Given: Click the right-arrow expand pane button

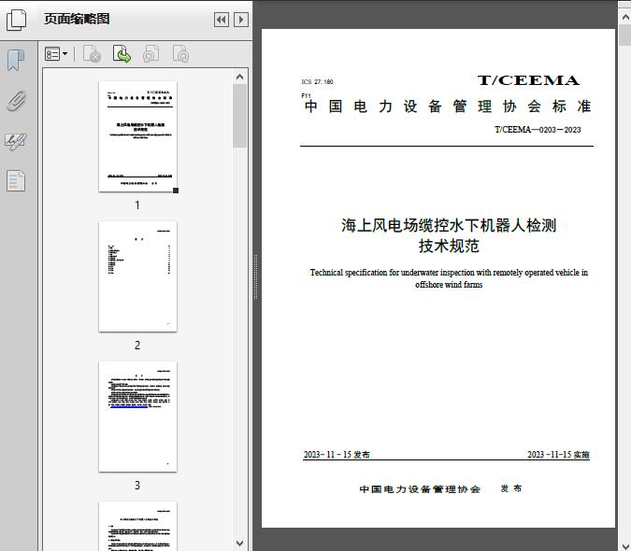Looking at the screenshot, I should click(x=241, y=20).
